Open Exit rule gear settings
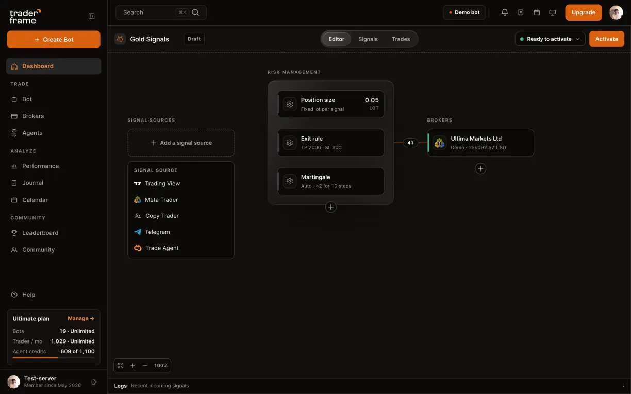 tap(290, 143)
